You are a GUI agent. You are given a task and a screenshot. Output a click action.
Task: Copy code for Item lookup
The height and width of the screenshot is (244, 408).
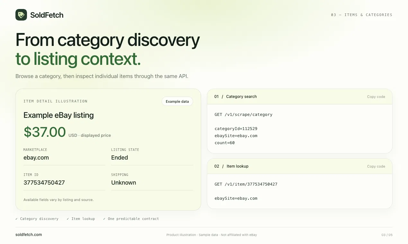(x=376, y=166)
